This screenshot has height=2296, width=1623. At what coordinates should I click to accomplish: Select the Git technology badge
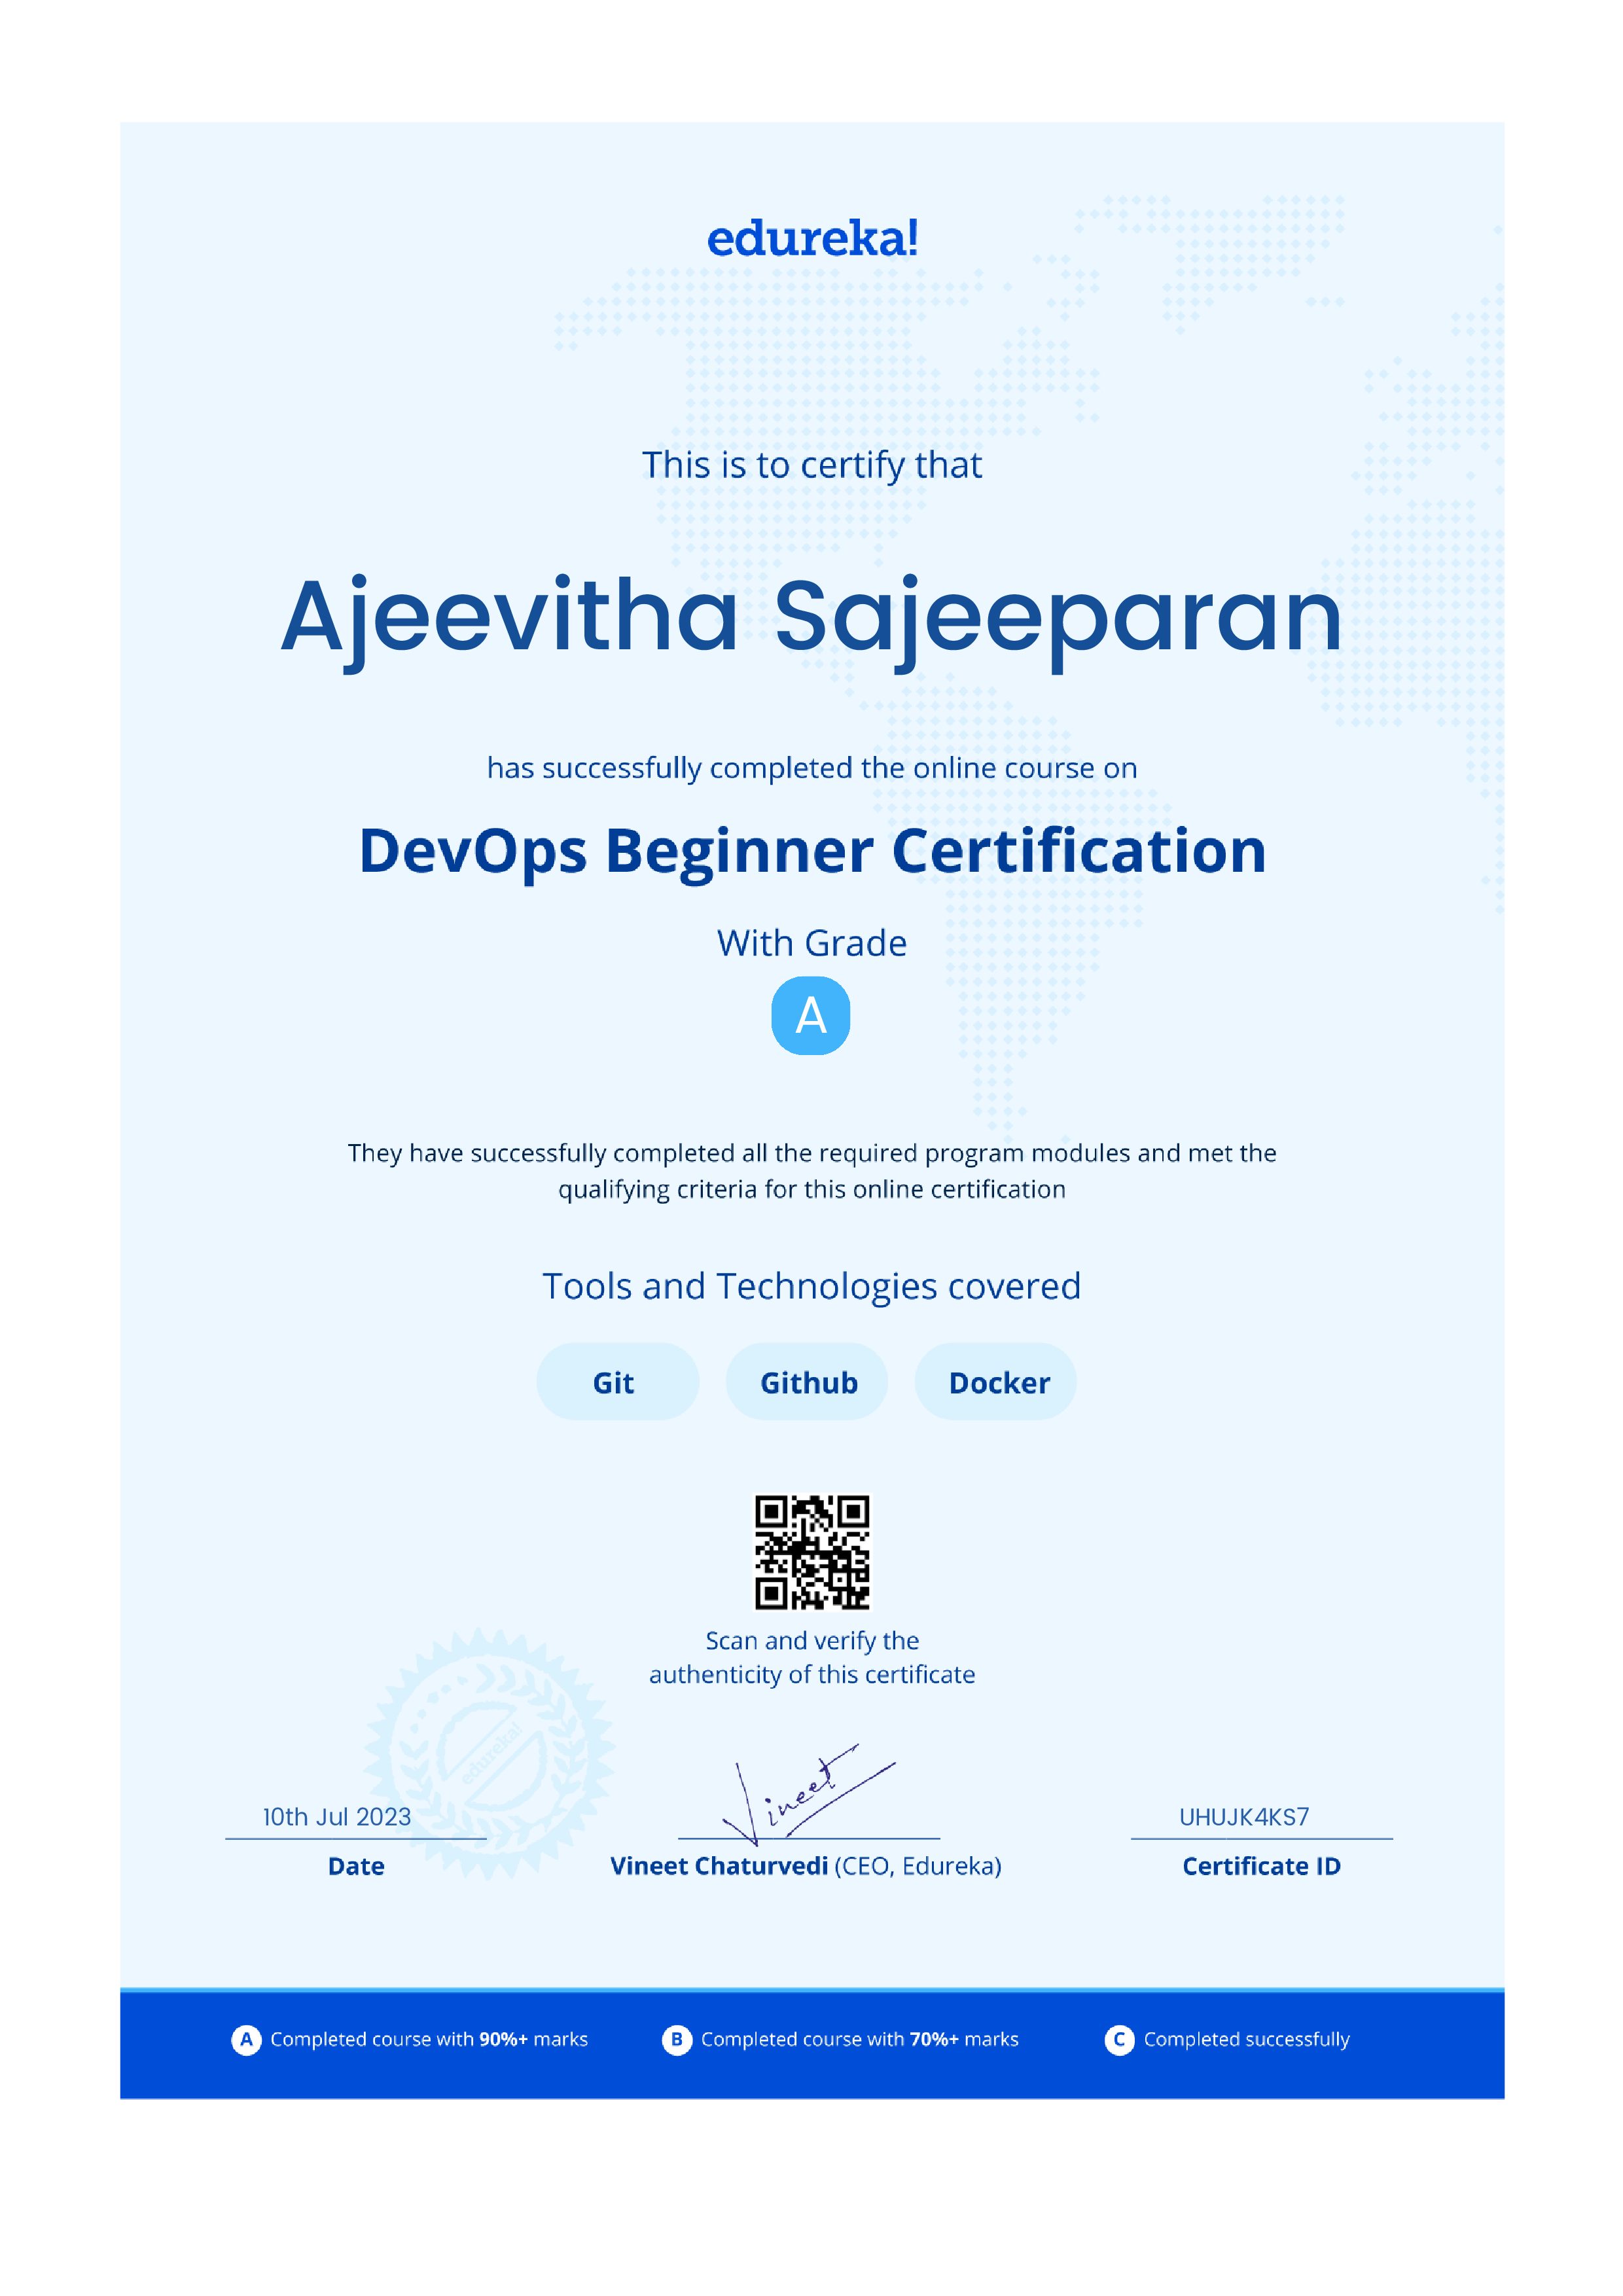click(617, 1382)
